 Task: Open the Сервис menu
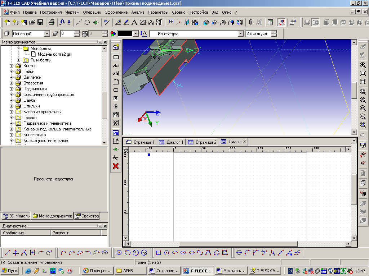178,12
